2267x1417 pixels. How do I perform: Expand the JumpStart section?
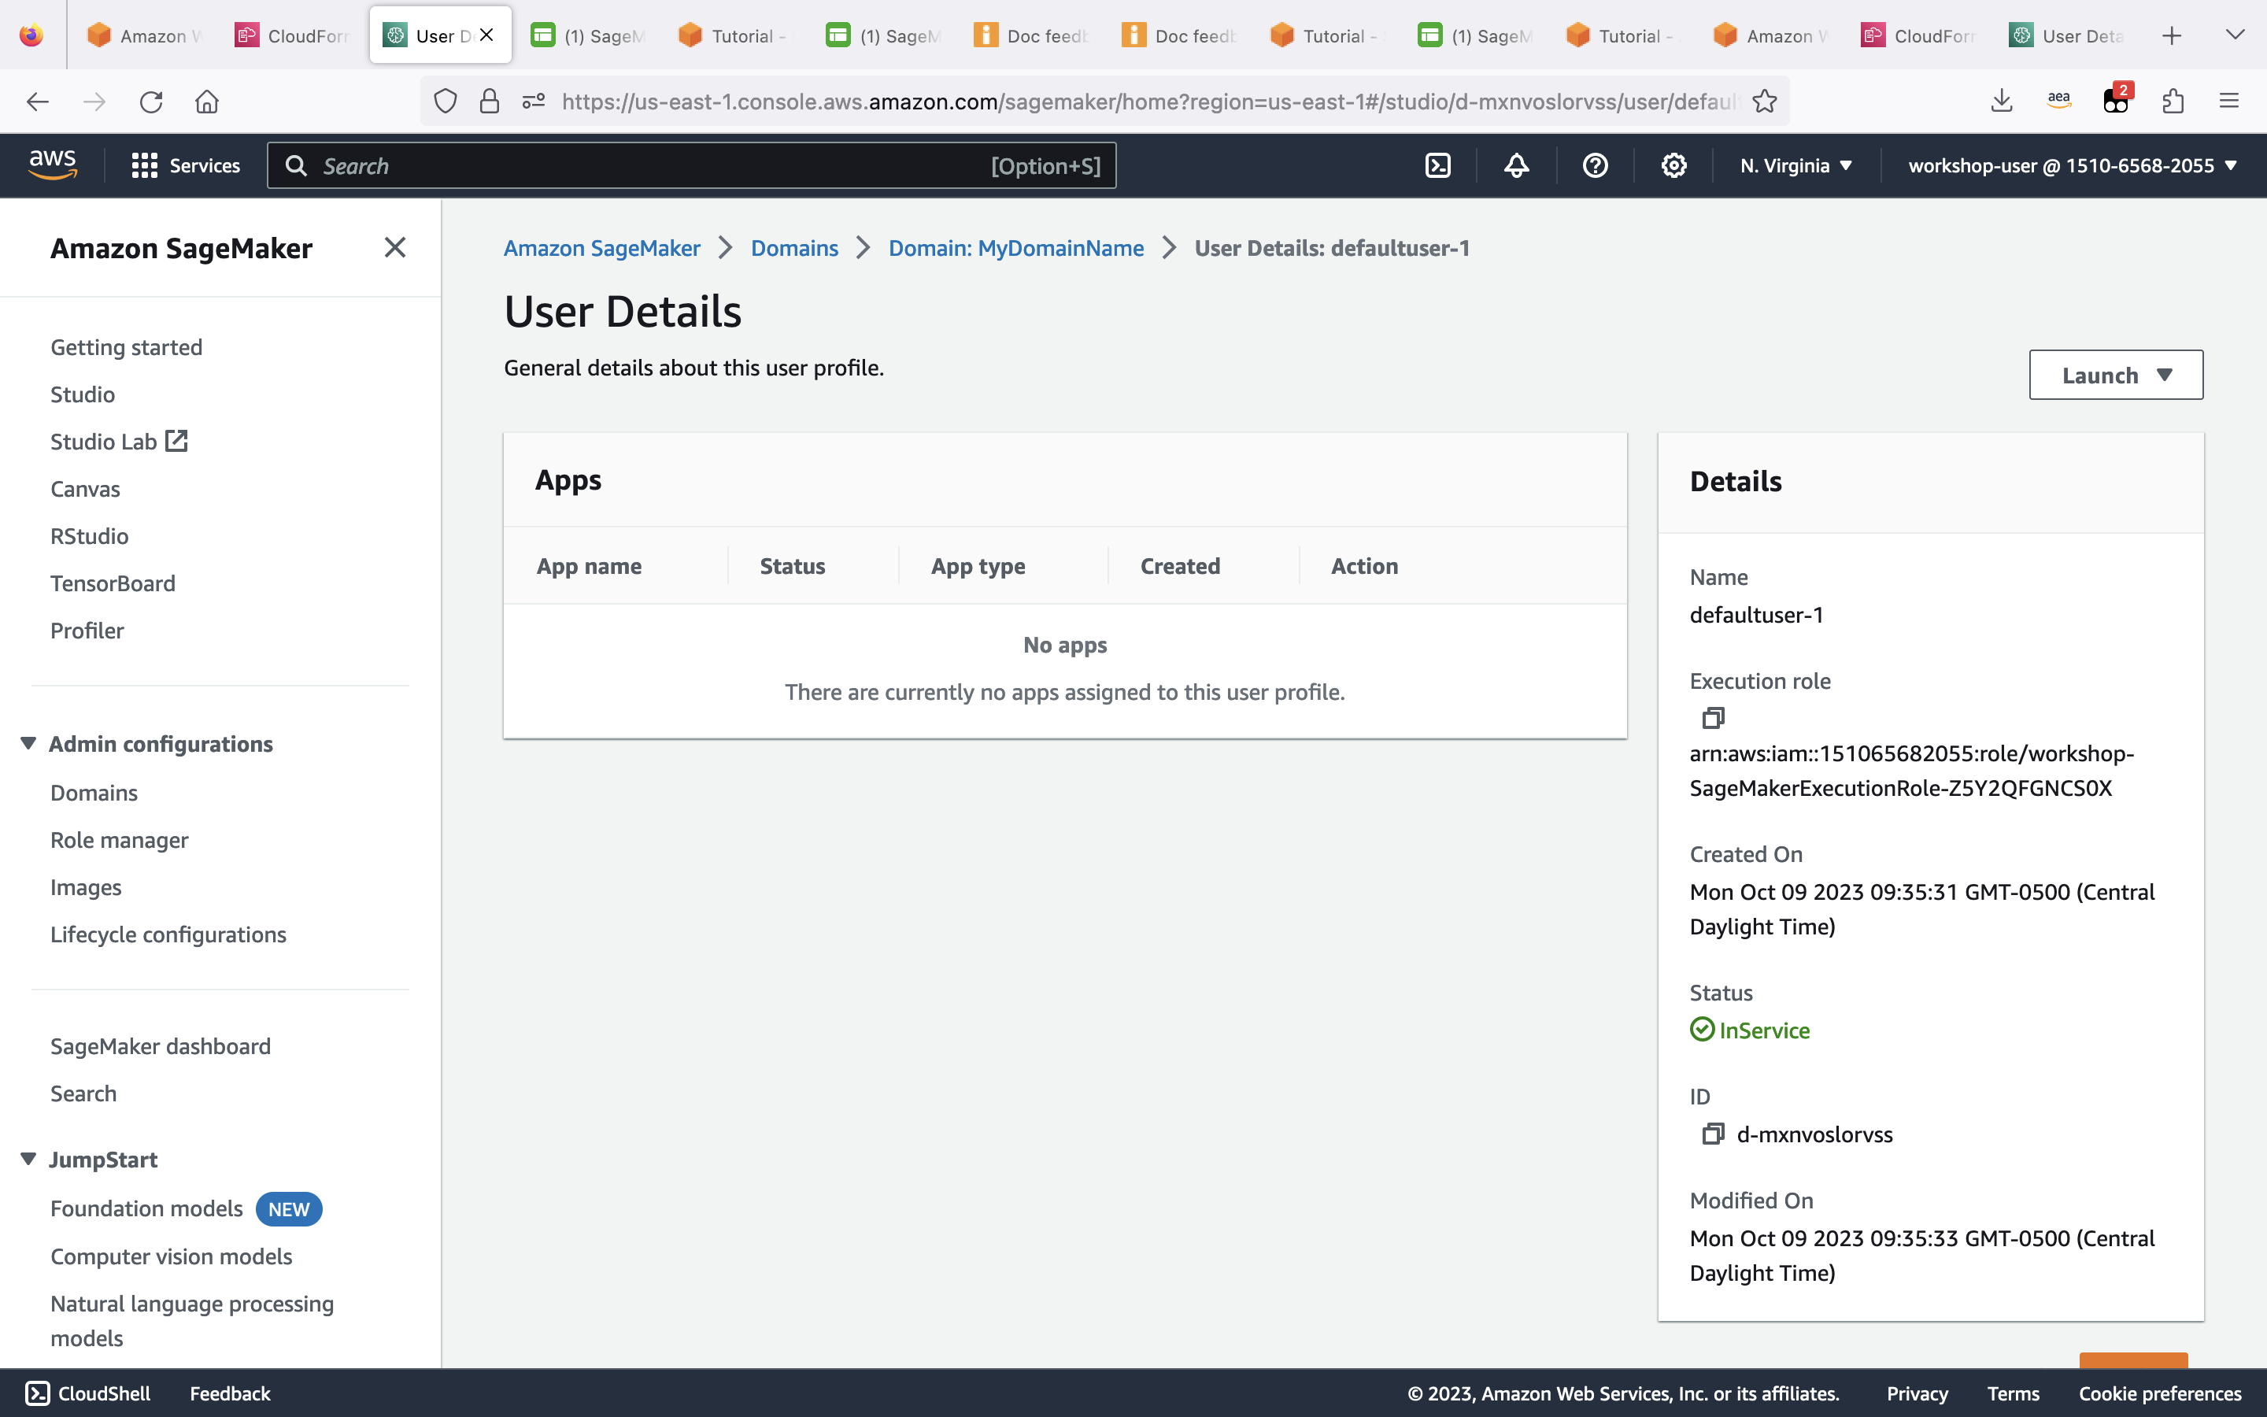point(26,1159)
